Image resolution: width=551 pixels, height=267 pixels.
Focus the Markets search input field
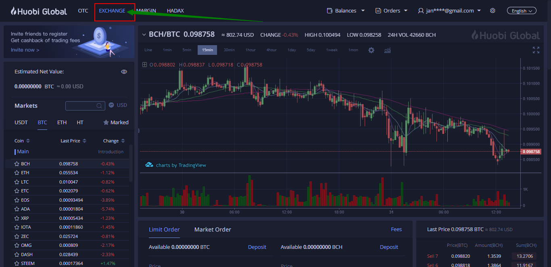[85, 106]
